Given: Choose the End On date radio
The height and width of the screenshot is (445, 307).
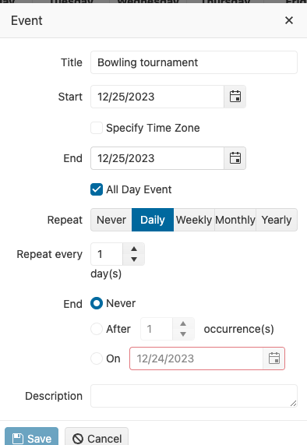Looking at the screenshot, I should pyautogui.click(x=97, y=358).
